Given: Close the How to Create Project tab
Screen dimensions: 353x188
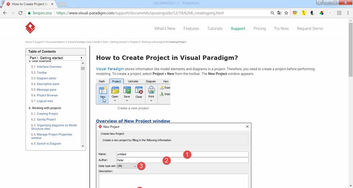Looking at the screenshot, I should pyautogui.click(x=52, y=4).
